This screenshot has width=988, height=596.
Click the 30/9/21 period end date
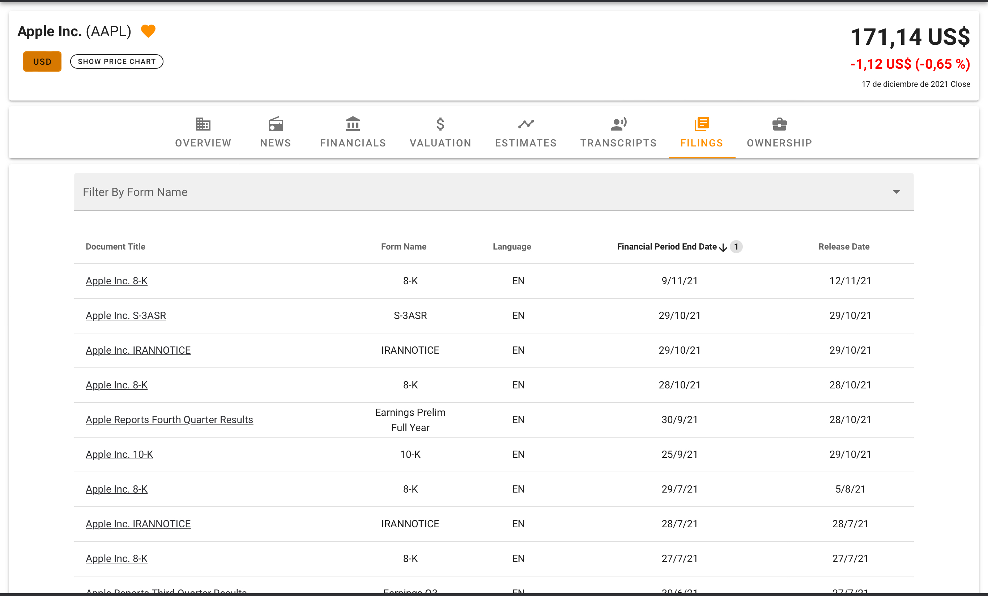point(679,420)
